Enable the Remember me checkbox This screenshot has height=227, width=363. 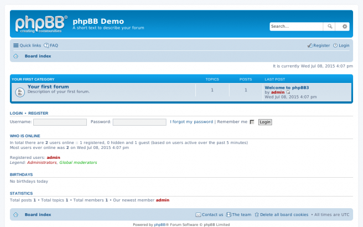click(252, 122)
